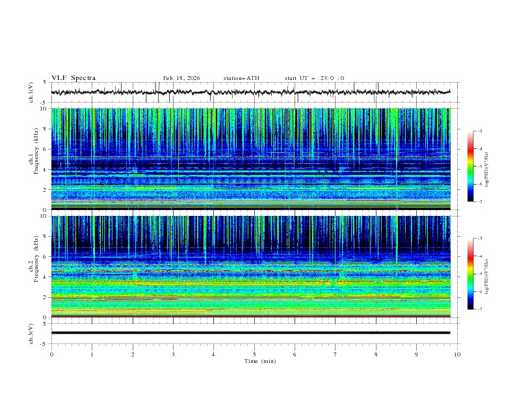Click the "-4" tick on ch.2 colorbar

pos(480,256)
